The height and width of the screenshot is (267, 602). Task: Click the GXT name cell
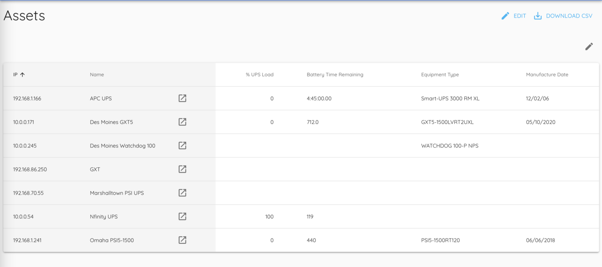click(95, 169)
